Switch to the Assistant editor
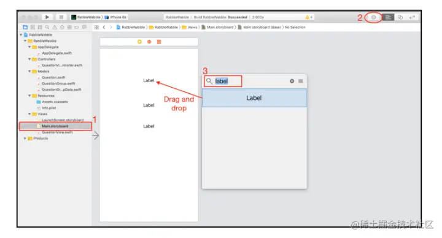Viewport: 442px width, 238px height. click(x=400, y=17)
